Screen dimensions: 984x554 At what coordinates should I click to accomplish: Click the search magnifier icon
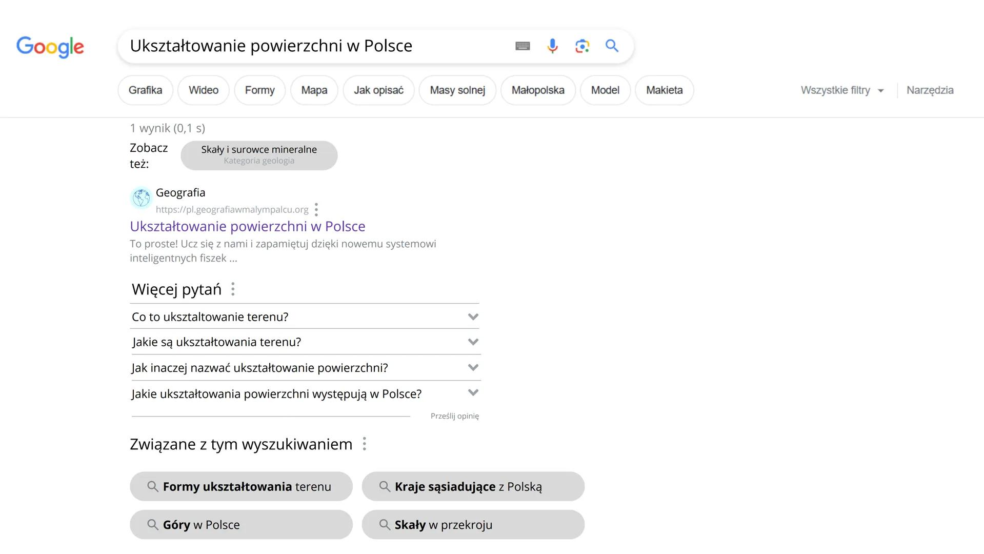pos(611,46)
